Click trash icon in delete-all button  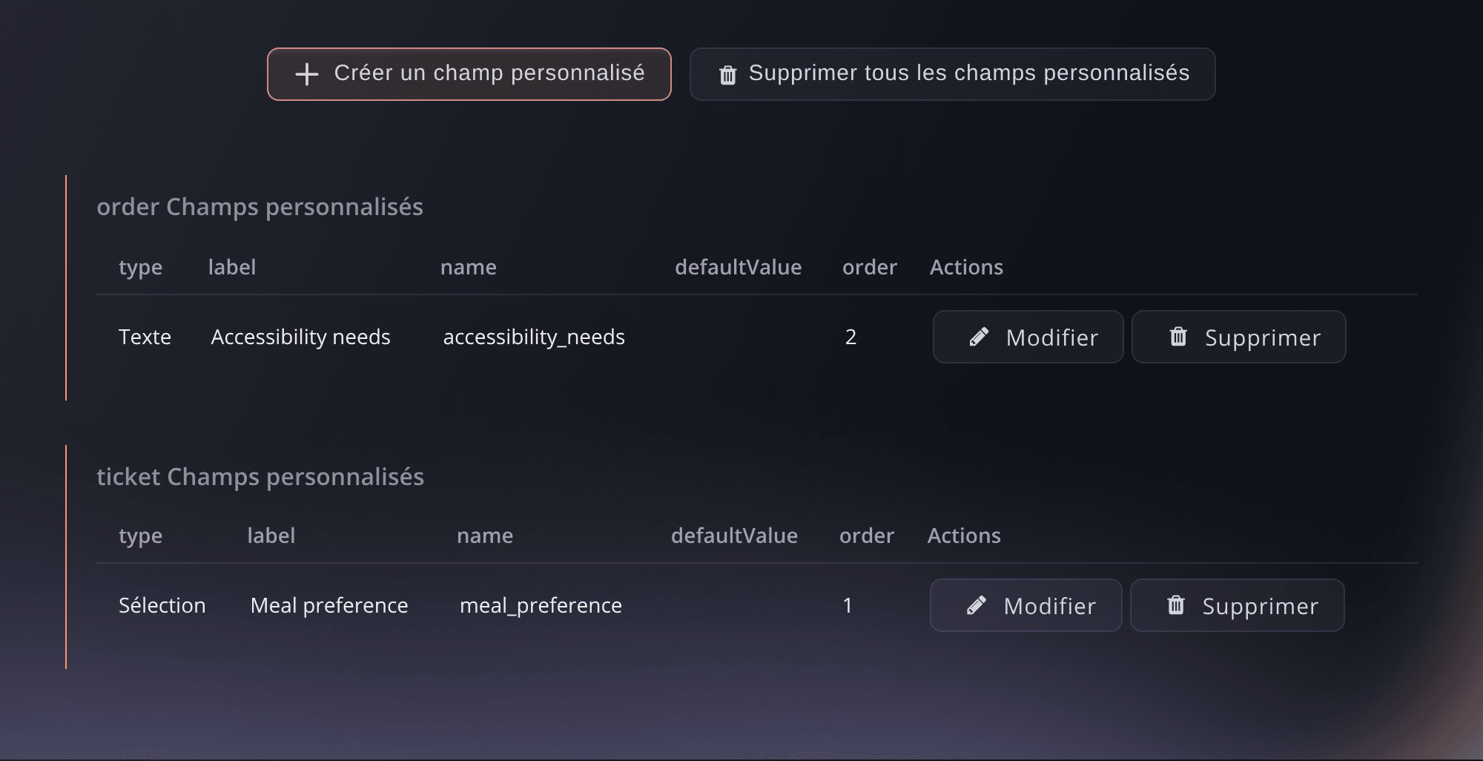728,75
